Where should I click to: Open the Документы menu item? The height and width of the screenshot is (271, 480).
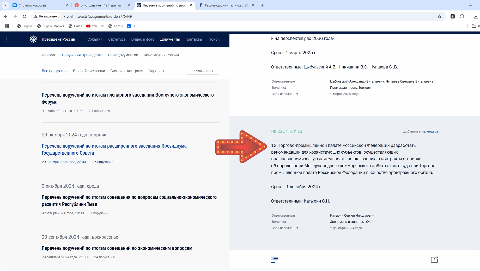(170, 39)
